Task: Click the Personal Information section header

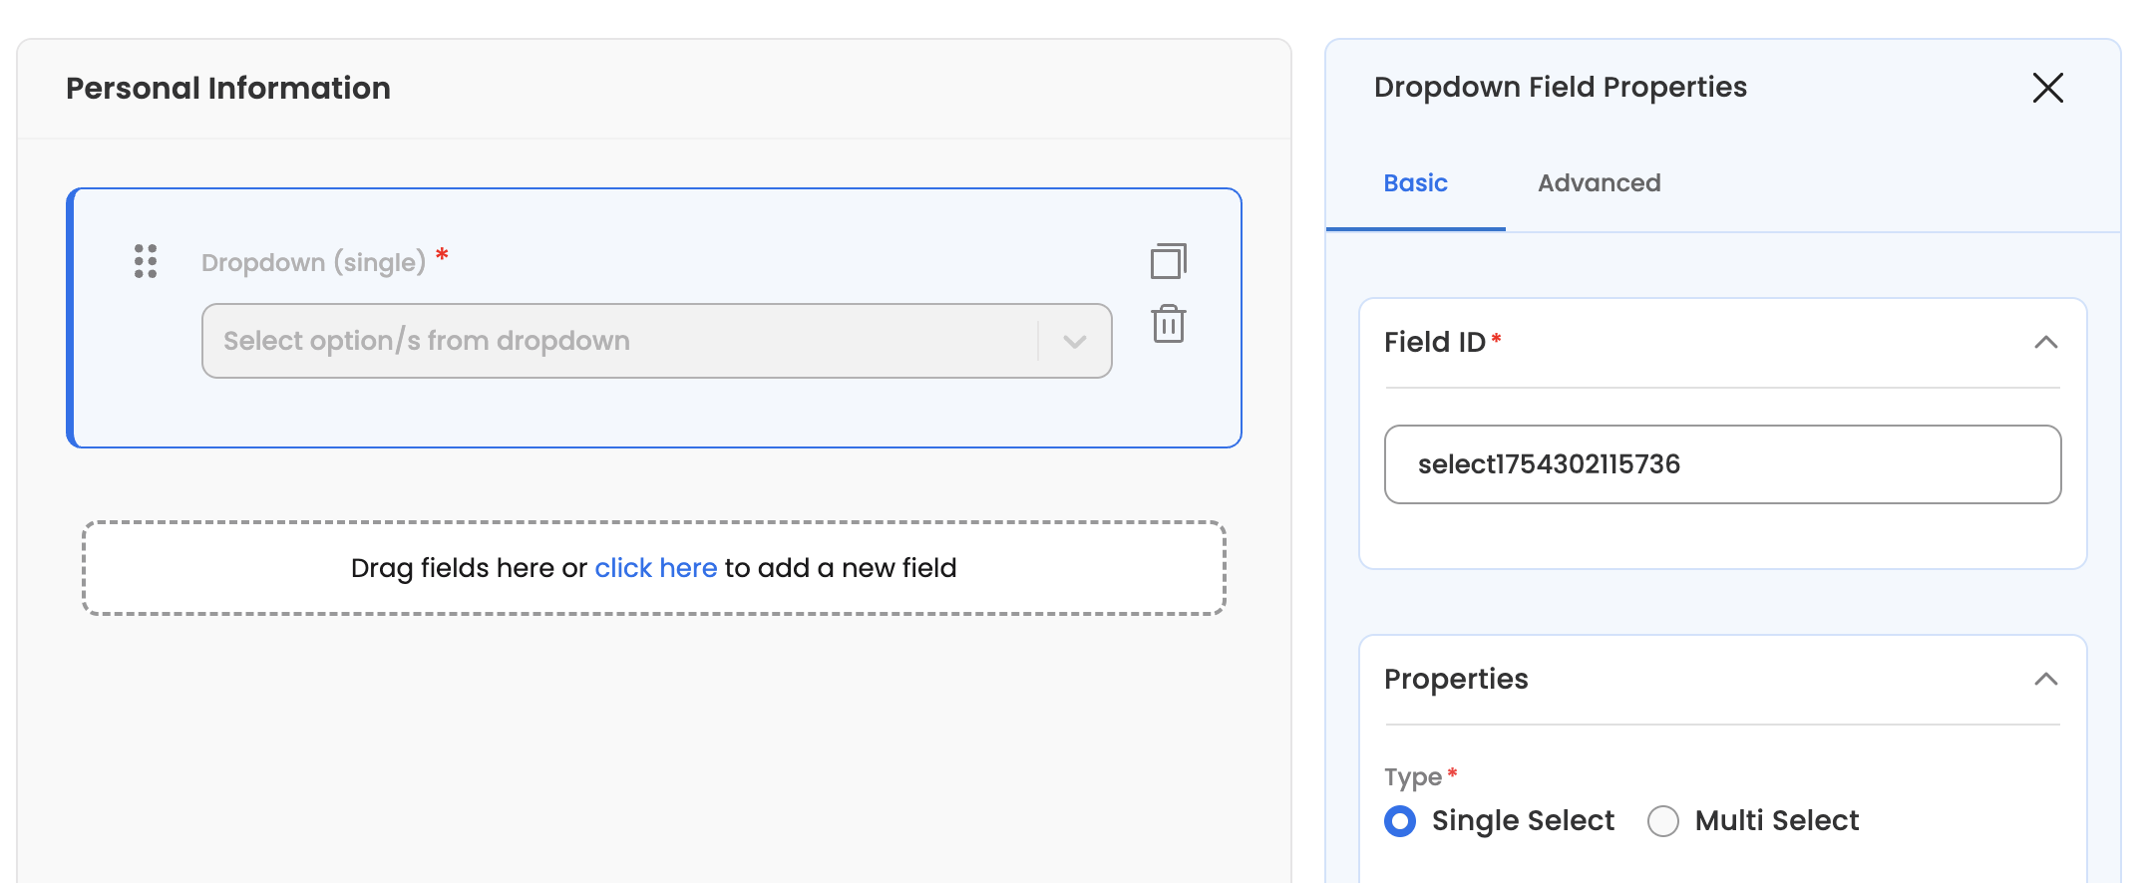Action: coord(228,89)
